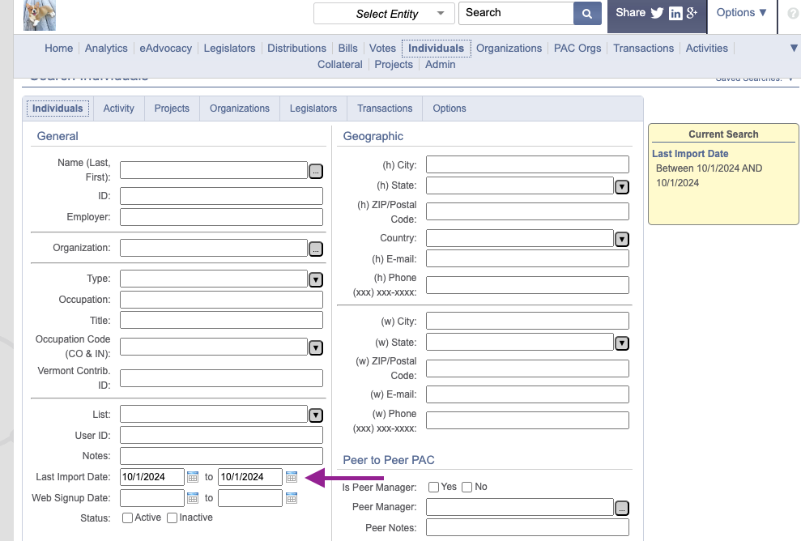Check the Inactive status checkbox
The width and height of the screenshot is (801, 541).
click(173, 518)
